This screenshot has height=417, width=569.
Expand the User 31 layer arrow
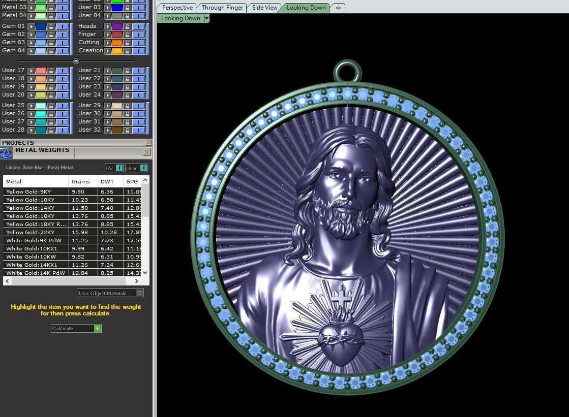[107, 122]
